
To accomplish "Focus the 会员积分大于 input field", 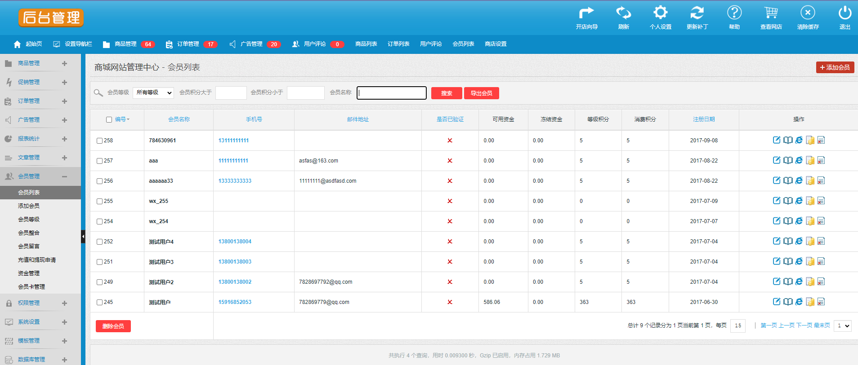I will 231,93.
